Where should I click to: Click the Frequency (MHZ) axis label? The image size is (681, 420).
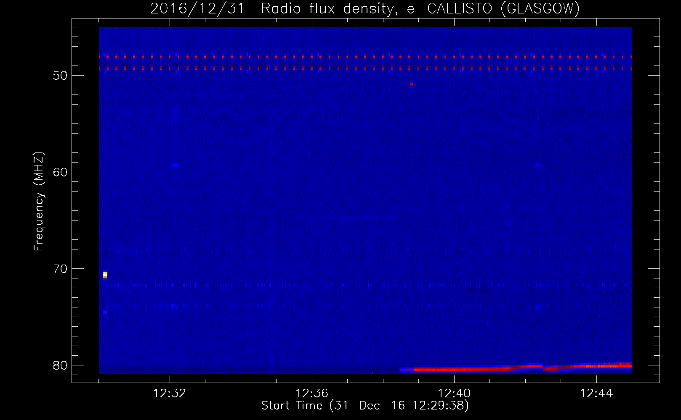39,202
